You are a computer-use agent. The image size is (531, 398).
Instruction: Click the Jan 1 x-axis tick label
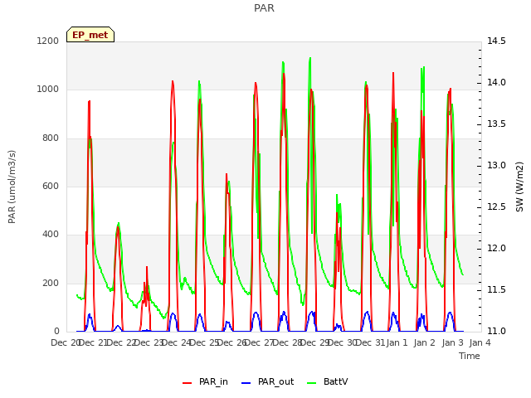click(397, 342)
